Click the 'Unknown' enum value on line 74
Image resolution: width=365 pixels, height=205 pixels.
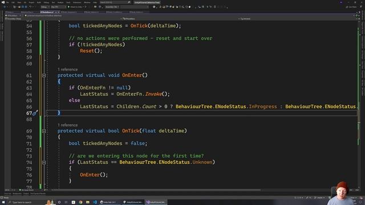[202, 162]
